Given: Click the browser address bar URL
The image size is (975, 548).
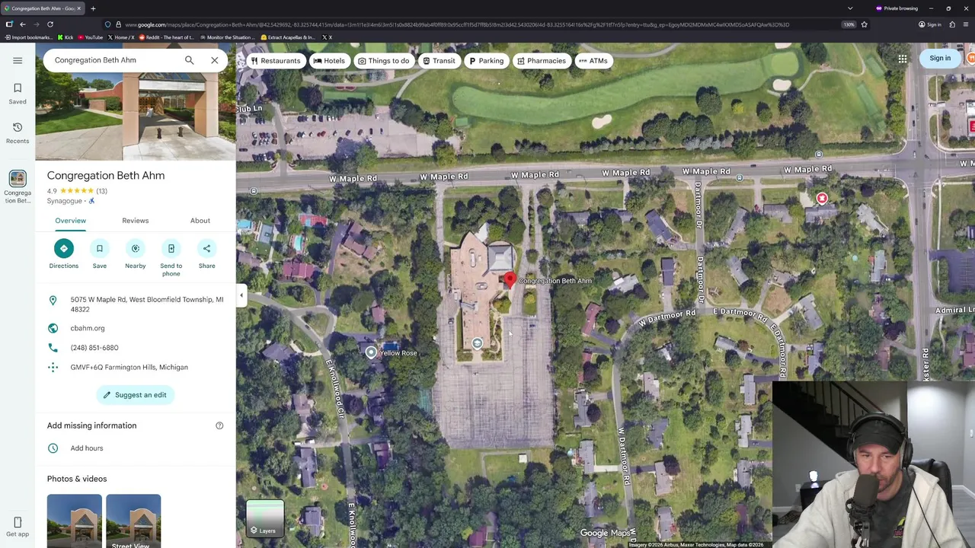Looking at the screenshot, I should (x=457, y=24).
